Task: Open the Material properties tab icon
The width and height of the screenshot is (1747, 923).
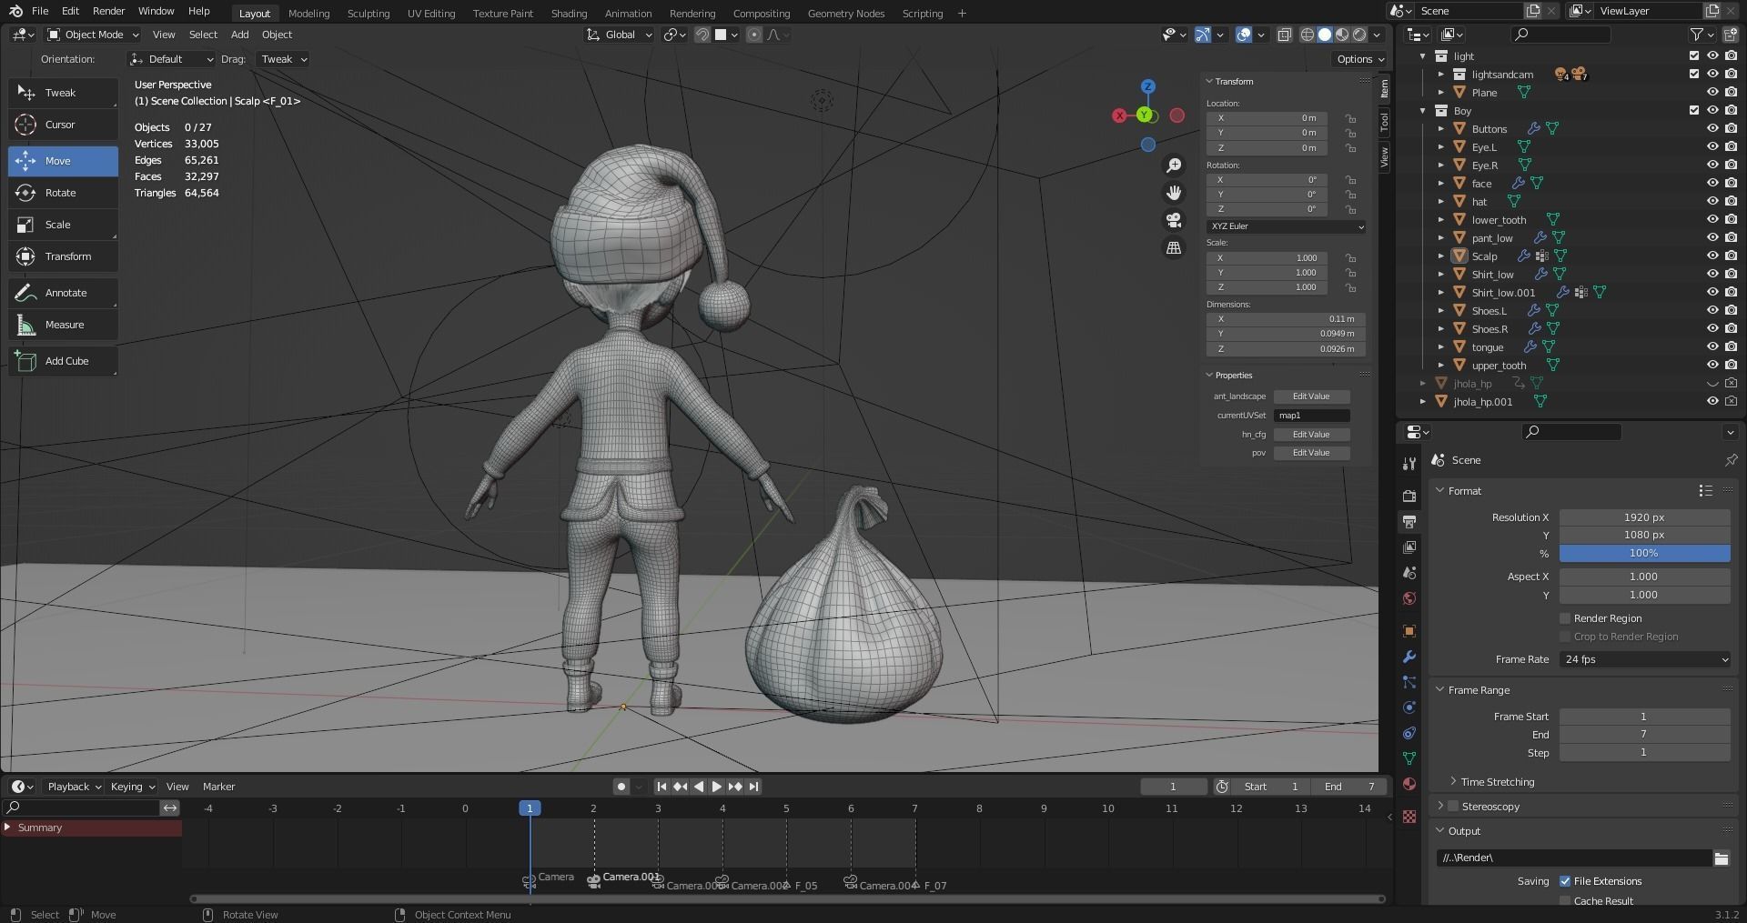Action: [x=1409, y=784]
